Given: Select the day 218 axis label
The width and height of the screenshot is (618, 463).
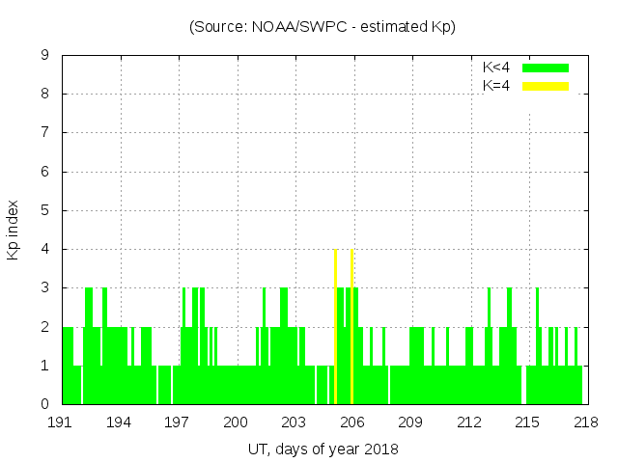Looking at the screenshot, I should (585, 422).
